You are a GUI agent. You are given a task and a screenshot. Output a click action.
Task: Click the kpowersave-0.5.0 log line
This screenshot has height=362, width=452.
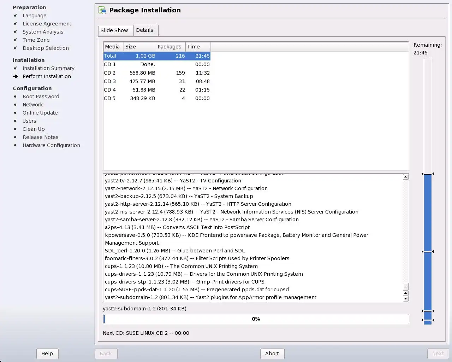[x=237, y=239]
